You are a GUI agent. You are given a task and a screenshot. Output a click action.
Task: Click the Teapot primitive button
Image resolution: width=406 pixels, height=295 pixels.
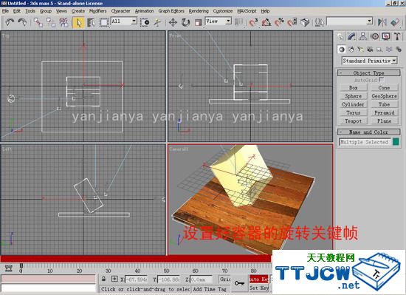coord(353,121)
